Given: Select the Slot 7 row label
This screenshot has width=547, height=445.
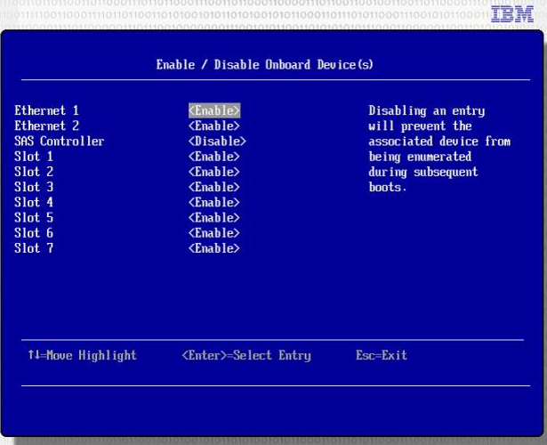Looking at the screenshot, I should (34, 248).
